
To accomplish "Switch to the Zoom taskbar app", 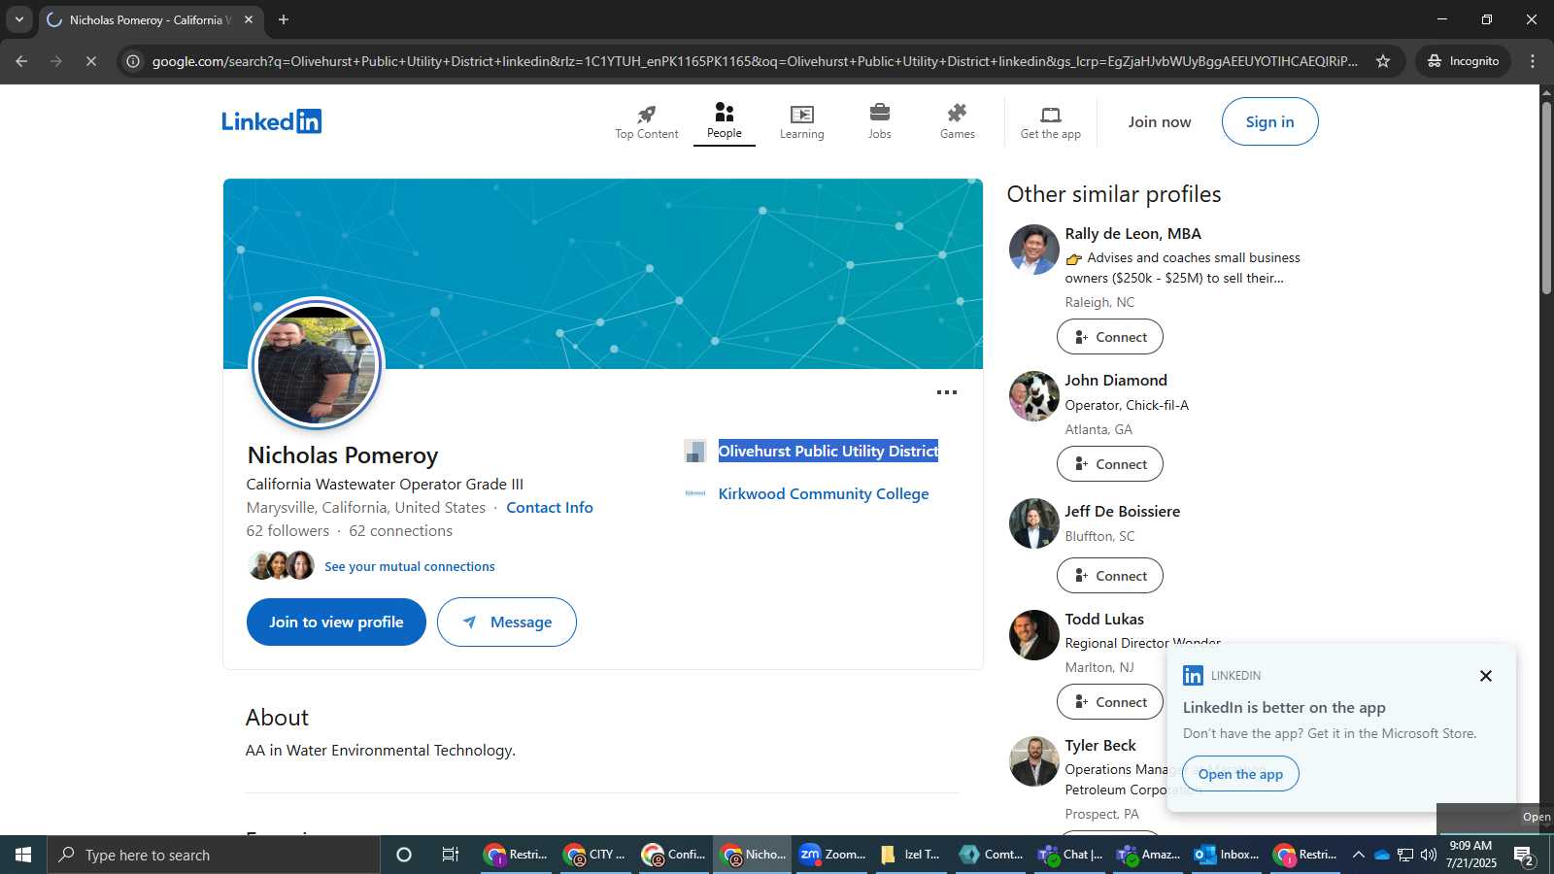I will click(x=832, y=855).
